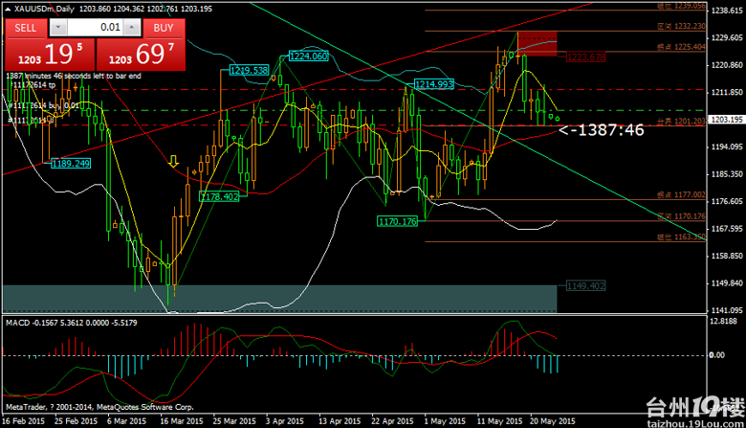Click the 1219.538 price label
The image size is (746, 428).
249,70
